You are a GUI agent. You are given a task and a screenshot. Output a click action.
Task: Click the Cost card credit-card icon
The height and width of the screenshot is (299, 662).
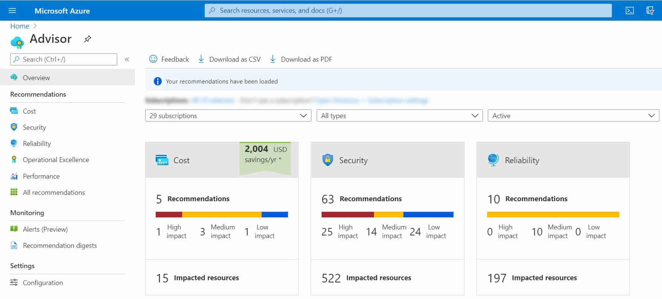pos(162,160)
